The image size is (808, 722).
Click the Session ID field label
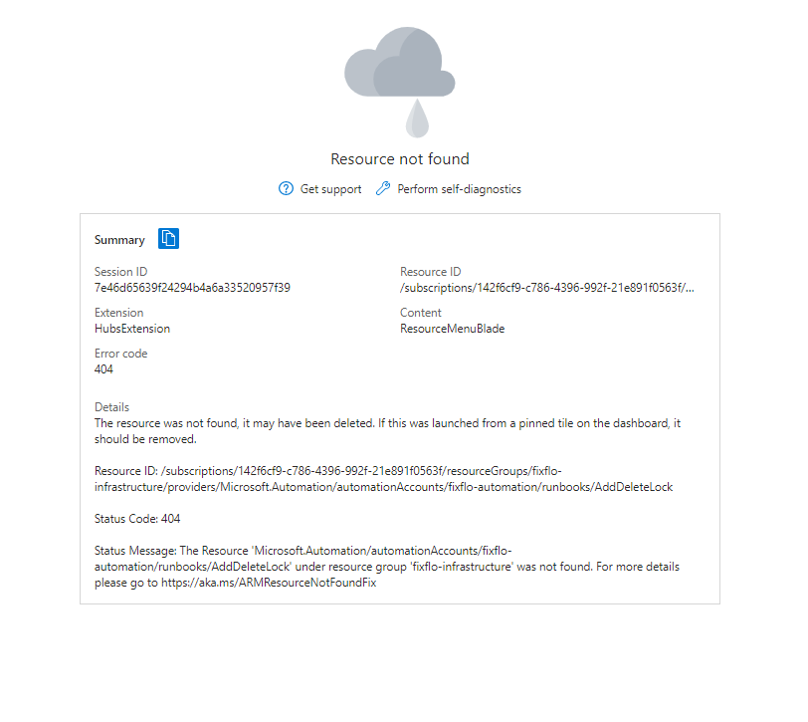[x=120, y=272]
